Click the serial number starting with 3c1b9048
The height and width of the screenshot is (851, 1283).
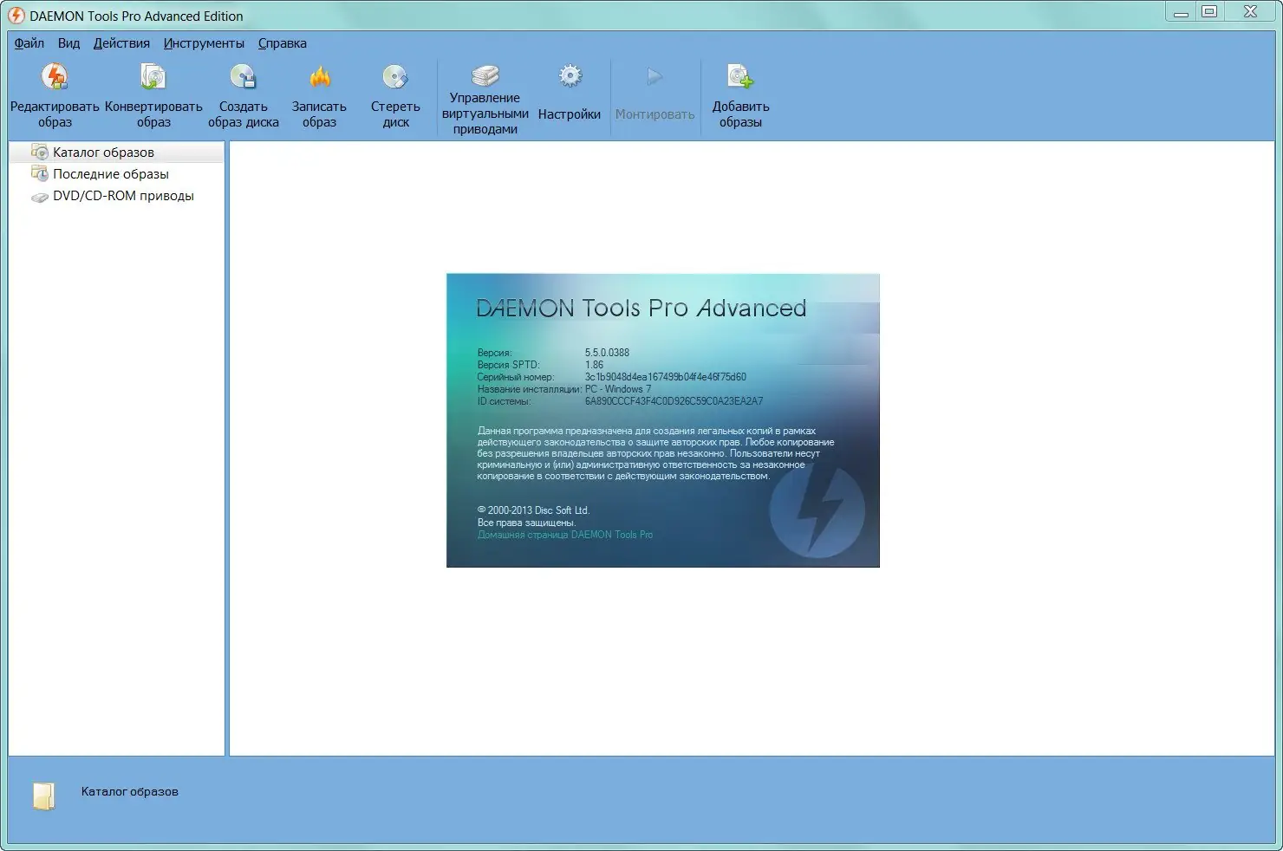click(x=665, y=377)
